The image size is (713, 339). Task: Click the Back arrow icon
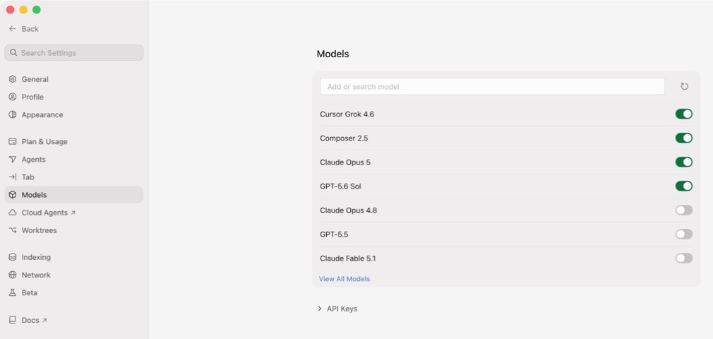[x=13, y=29]
